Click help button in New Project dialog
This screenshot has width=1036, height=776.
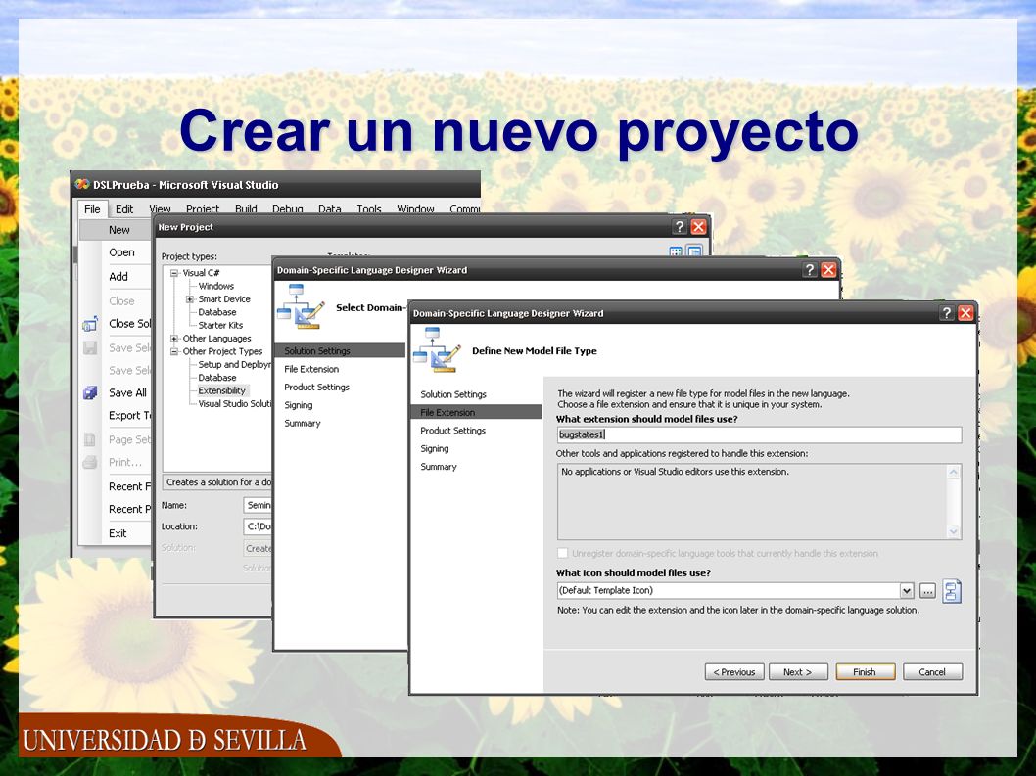pyautogui.click(x=680, y=226)
